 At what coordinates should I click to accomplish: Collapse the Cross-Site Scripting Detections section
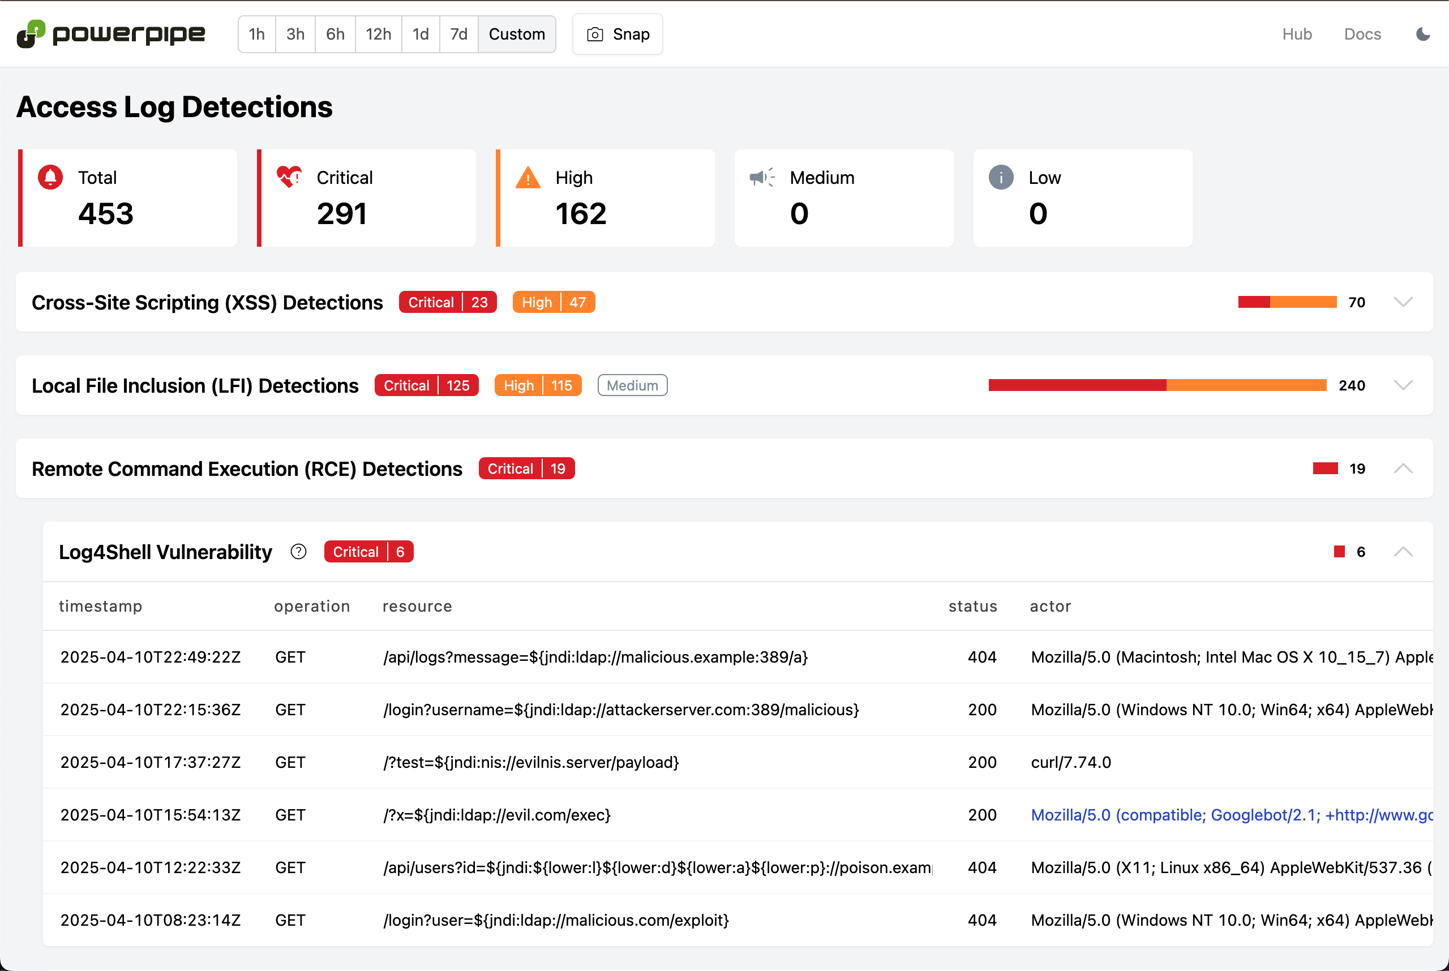[1403, 302]
